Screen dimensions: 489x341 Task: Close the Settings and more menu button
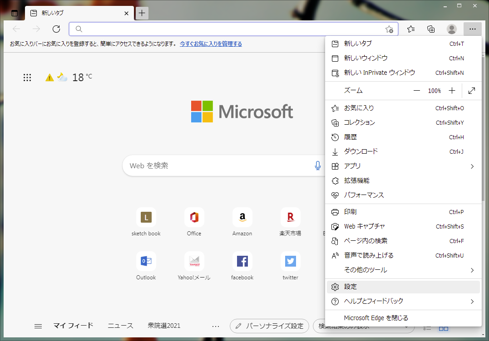click(x=473, y=29)
